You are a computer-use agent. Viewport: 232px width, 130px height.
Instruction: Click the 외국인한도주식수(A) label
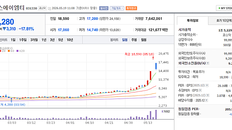(192, 53)
